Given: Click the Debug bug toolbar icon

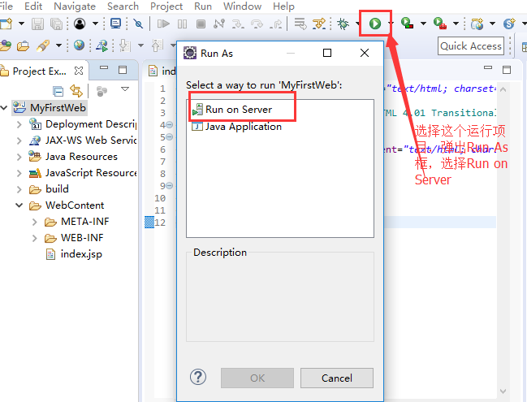Looking at the screenshot, I should pos(343,24).
